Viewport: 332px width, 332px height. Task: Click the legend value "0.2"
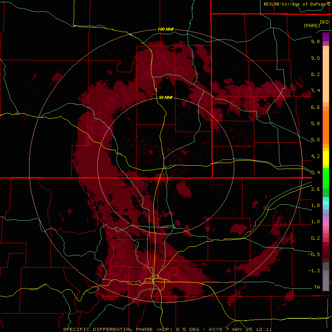tap(315, 238)
